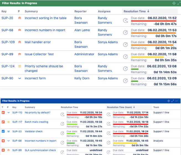Image resolution: width=181 pixels, height=155 pixels.
Task: Sort by Resolution Time (team) column
Action: [121, 107]
